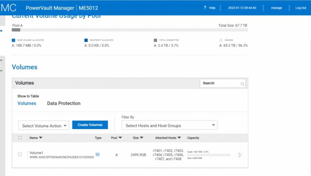Toggle the select-all volumes checkbox

click(x=20, y=138)
